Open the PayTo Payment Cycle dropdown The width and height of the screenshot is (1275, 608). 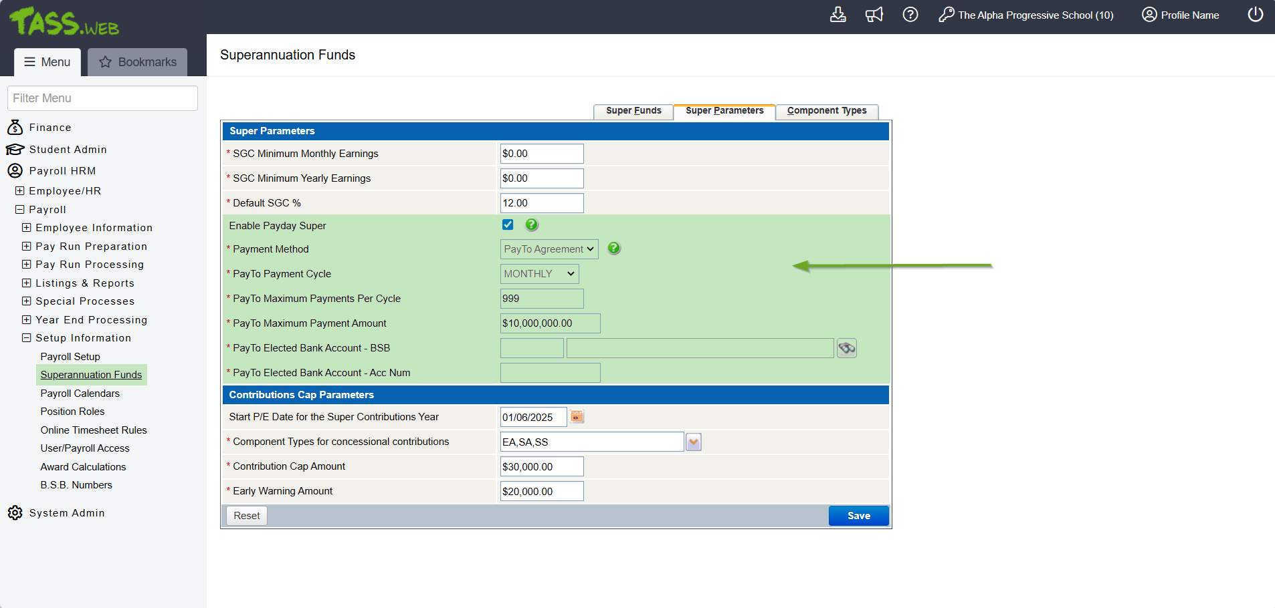[539, 274]
